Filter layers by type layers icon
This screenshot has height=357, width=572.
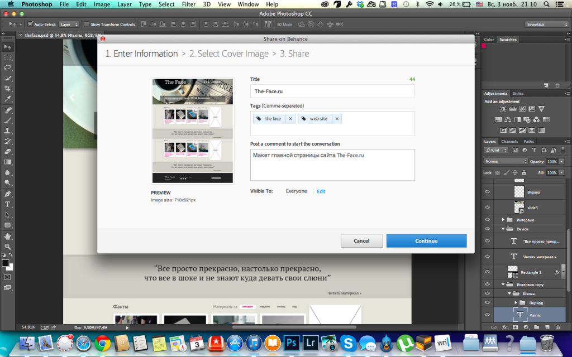[x=534, y=150]
